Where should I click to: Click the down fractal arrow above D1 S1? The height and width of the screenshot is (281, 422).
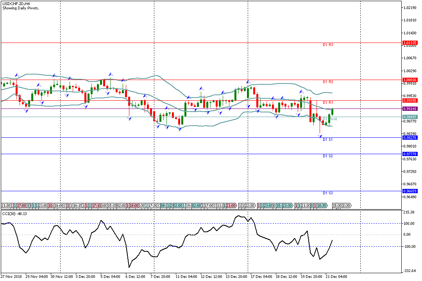(x=321, y=136)
